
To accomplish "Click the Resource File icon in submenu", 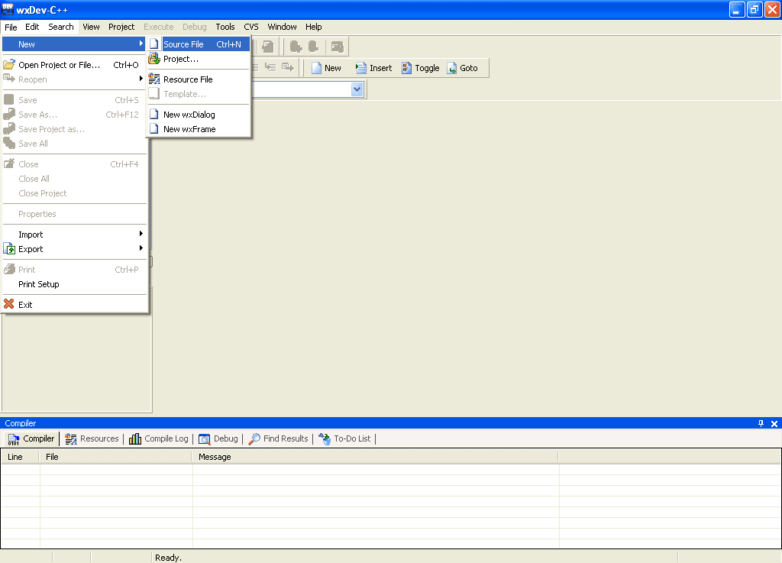I will click(154, 79).
